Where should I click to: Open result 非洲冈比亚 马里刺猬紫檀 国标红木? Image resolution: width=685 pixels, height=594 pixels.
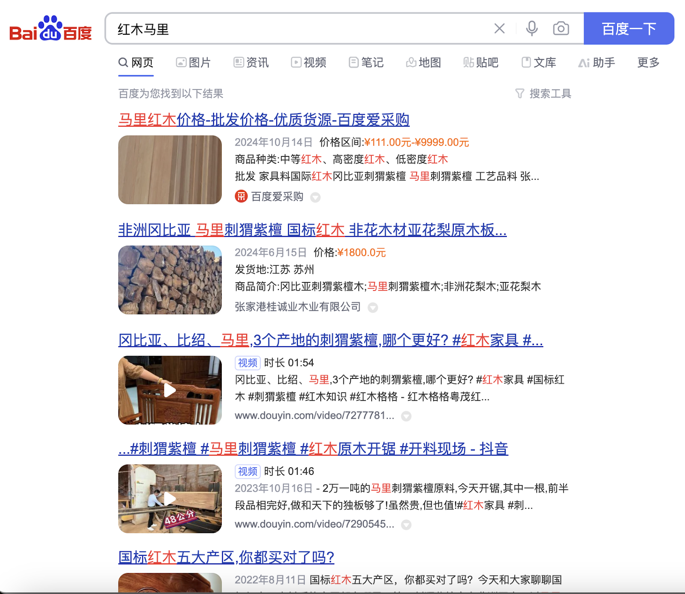click(x=313, y=230)
